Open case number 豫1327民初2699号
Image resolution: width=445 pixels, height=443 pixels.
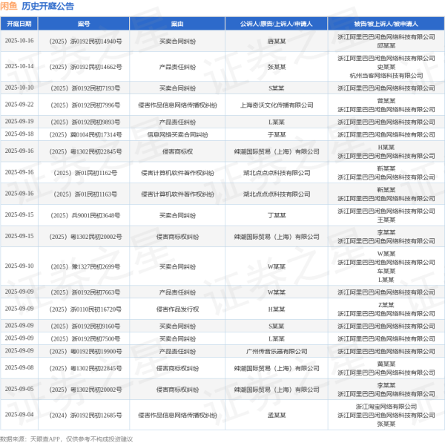click(84, 266)
